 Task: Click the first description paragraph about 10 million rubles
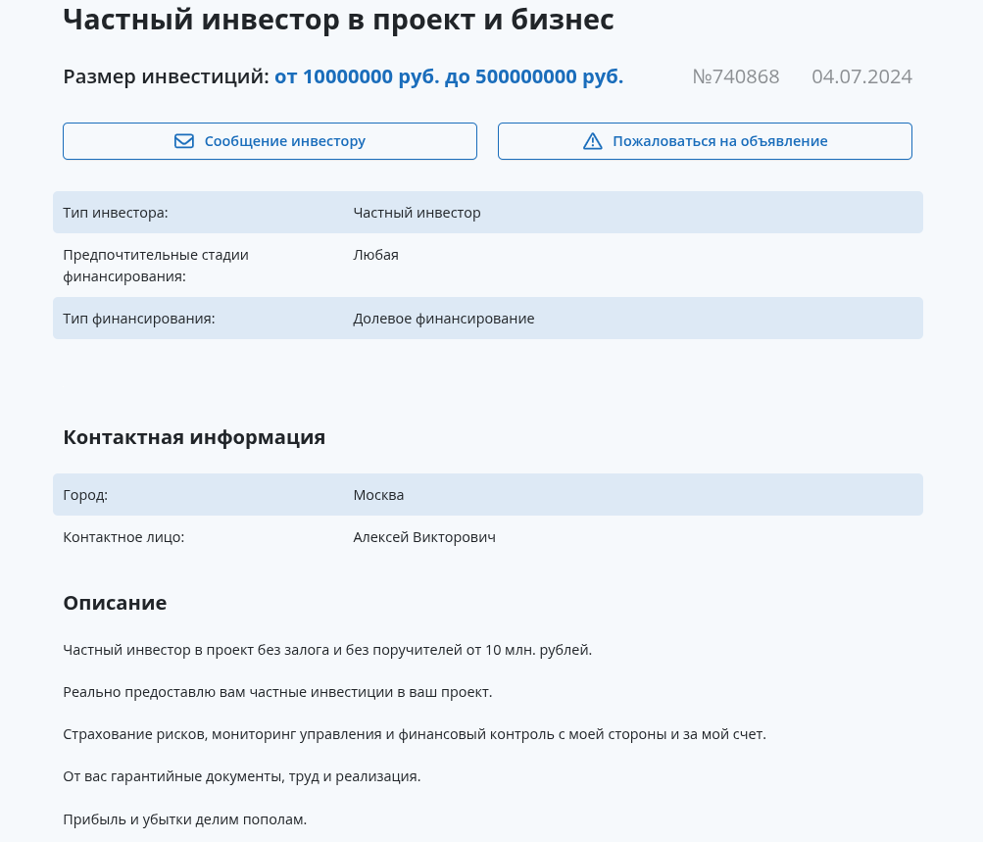pyautogui.click(x=327, y=649)
